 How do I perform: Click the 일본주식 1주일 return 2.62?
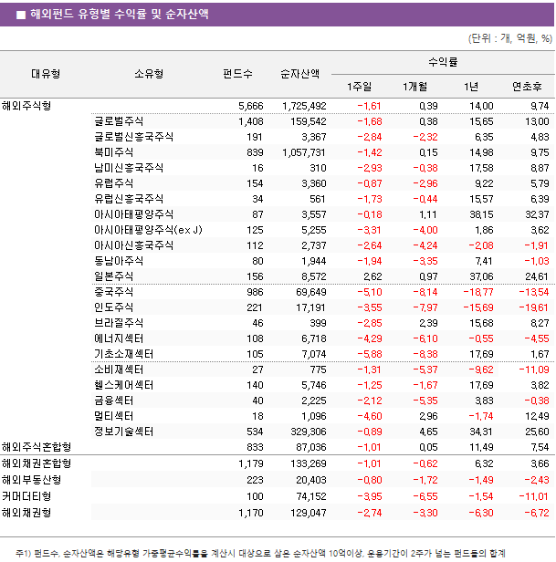[x=372, y=276]
